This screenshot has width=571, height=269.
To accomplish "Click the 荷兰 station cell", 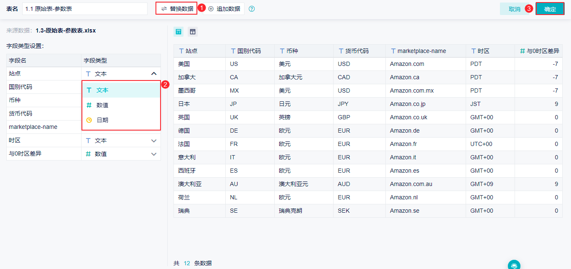I will tap(199, 197).
